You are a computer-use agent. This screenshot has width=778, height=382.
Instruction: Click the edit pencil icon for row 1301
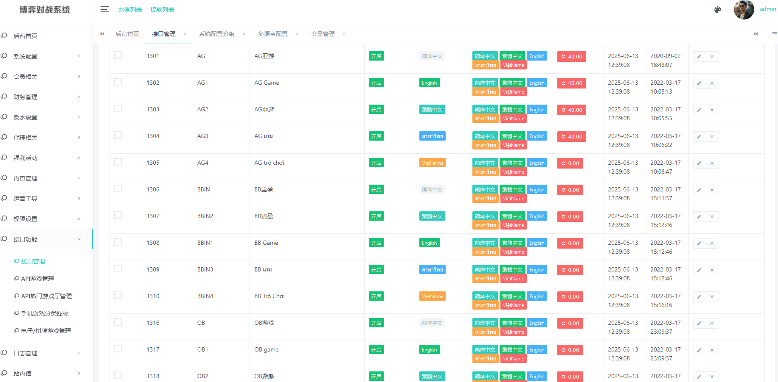tap(699, 56)
